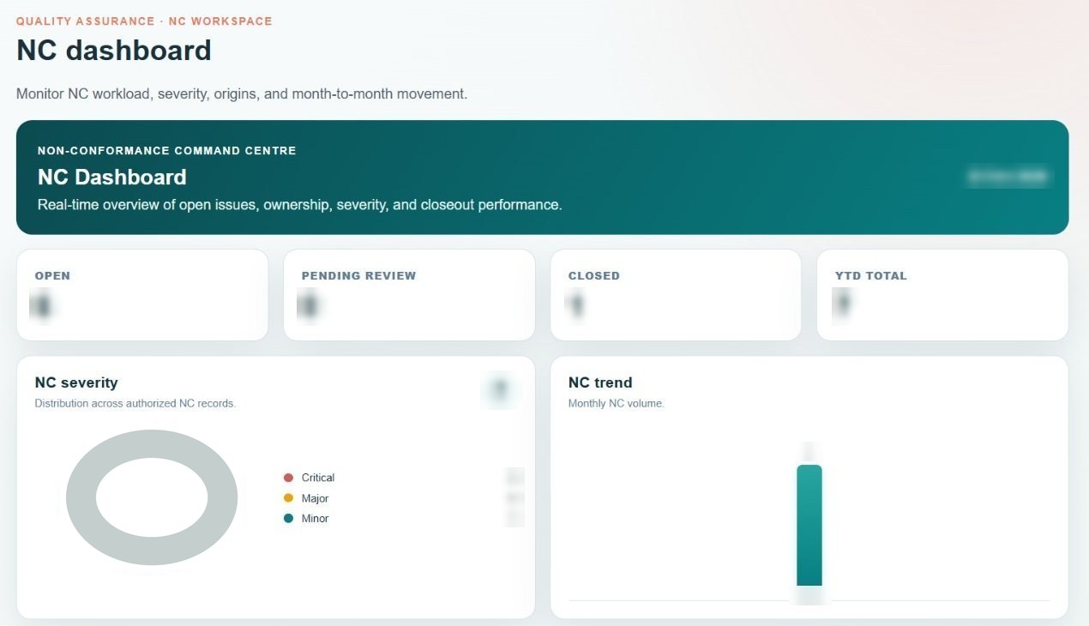The width and height of the screenshot is (1089, 626).
Task: Open the Pending Review count card
Action: (x=409, y=295)
